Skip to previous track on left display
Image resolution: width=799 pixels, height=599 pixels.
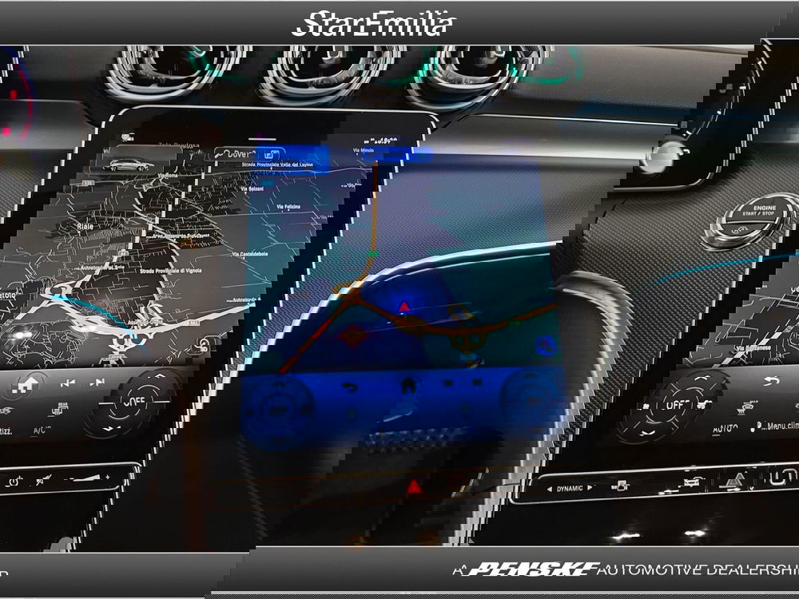point(68,383)
